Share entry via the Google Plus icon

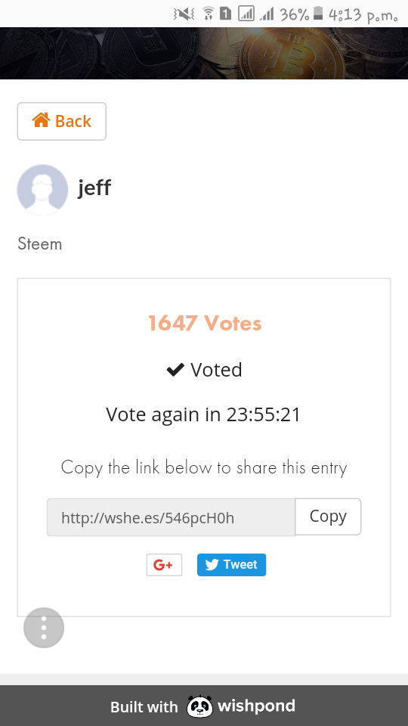click(164, 565)
